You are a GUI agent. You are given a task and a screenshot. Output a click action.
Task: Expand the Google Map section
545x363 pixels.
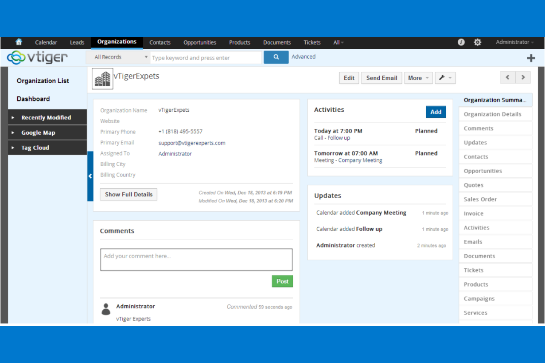[48, 132]
